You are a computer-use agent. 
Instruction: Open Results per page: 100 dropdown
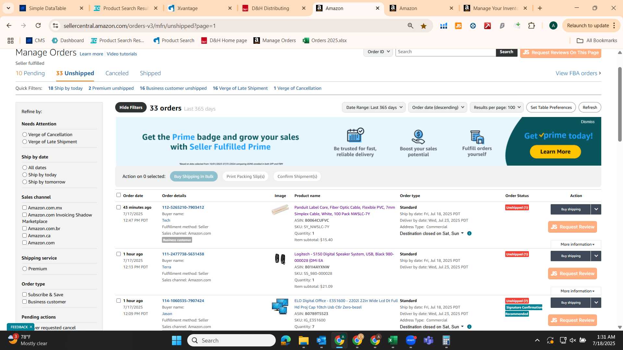pyautogui.click(x=497, y=107)
